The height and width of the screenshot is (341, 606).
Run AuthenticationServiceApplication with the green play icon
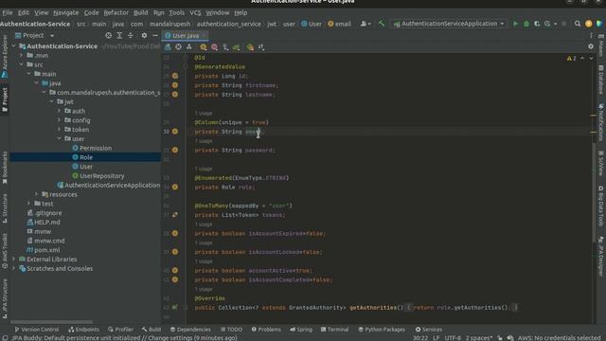tap(515, 24)
